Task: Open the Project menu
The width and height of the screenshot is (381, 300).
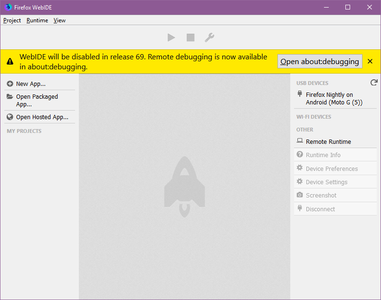Action: [12, 20]
